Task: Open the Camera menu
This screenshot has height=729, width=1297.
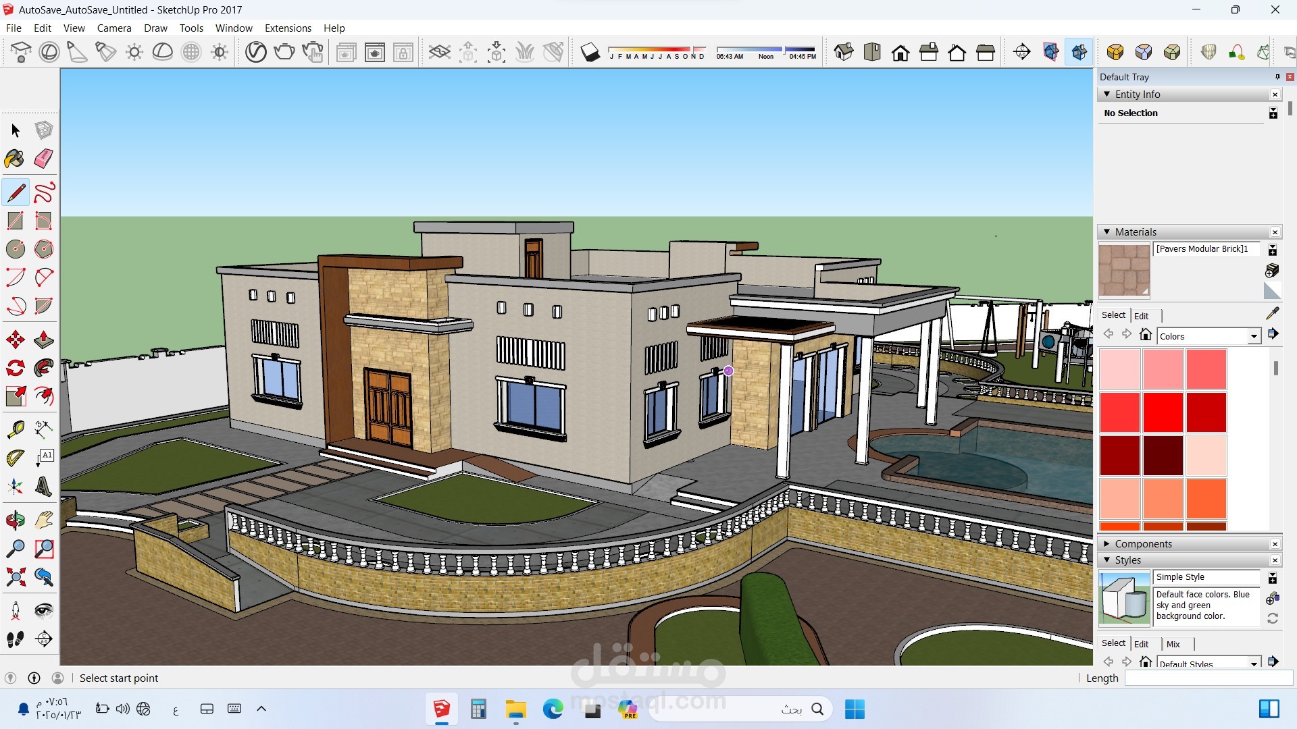Action: (x=114, y=28)
